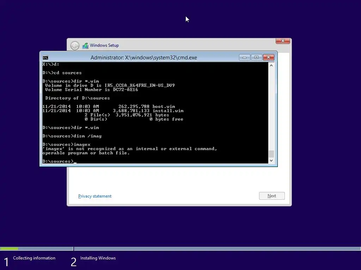361x270 pixels.
Task: Click the Windows Setup installer icon
Action: pyautogui.click(x=85, y=45)
